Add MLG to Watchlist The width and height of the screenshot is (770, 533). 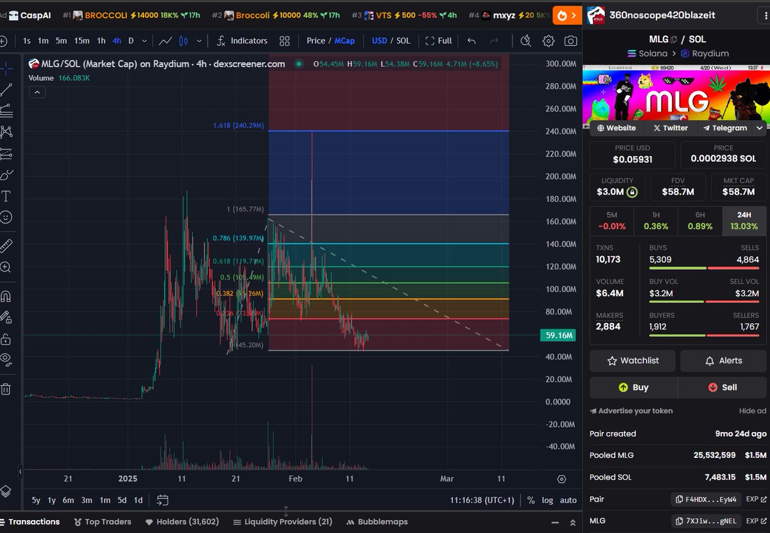(x=633, y=361)
